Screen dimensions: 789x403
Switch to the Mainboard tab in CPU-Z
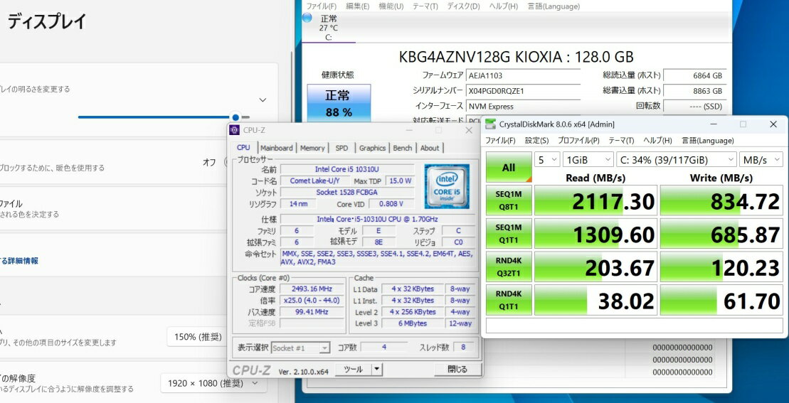pos(276,148)
